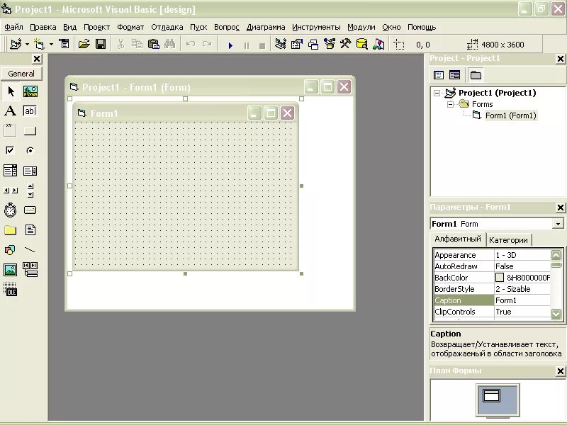Open the Инструменты menu

pyautogui.click(x=316, y=28)
